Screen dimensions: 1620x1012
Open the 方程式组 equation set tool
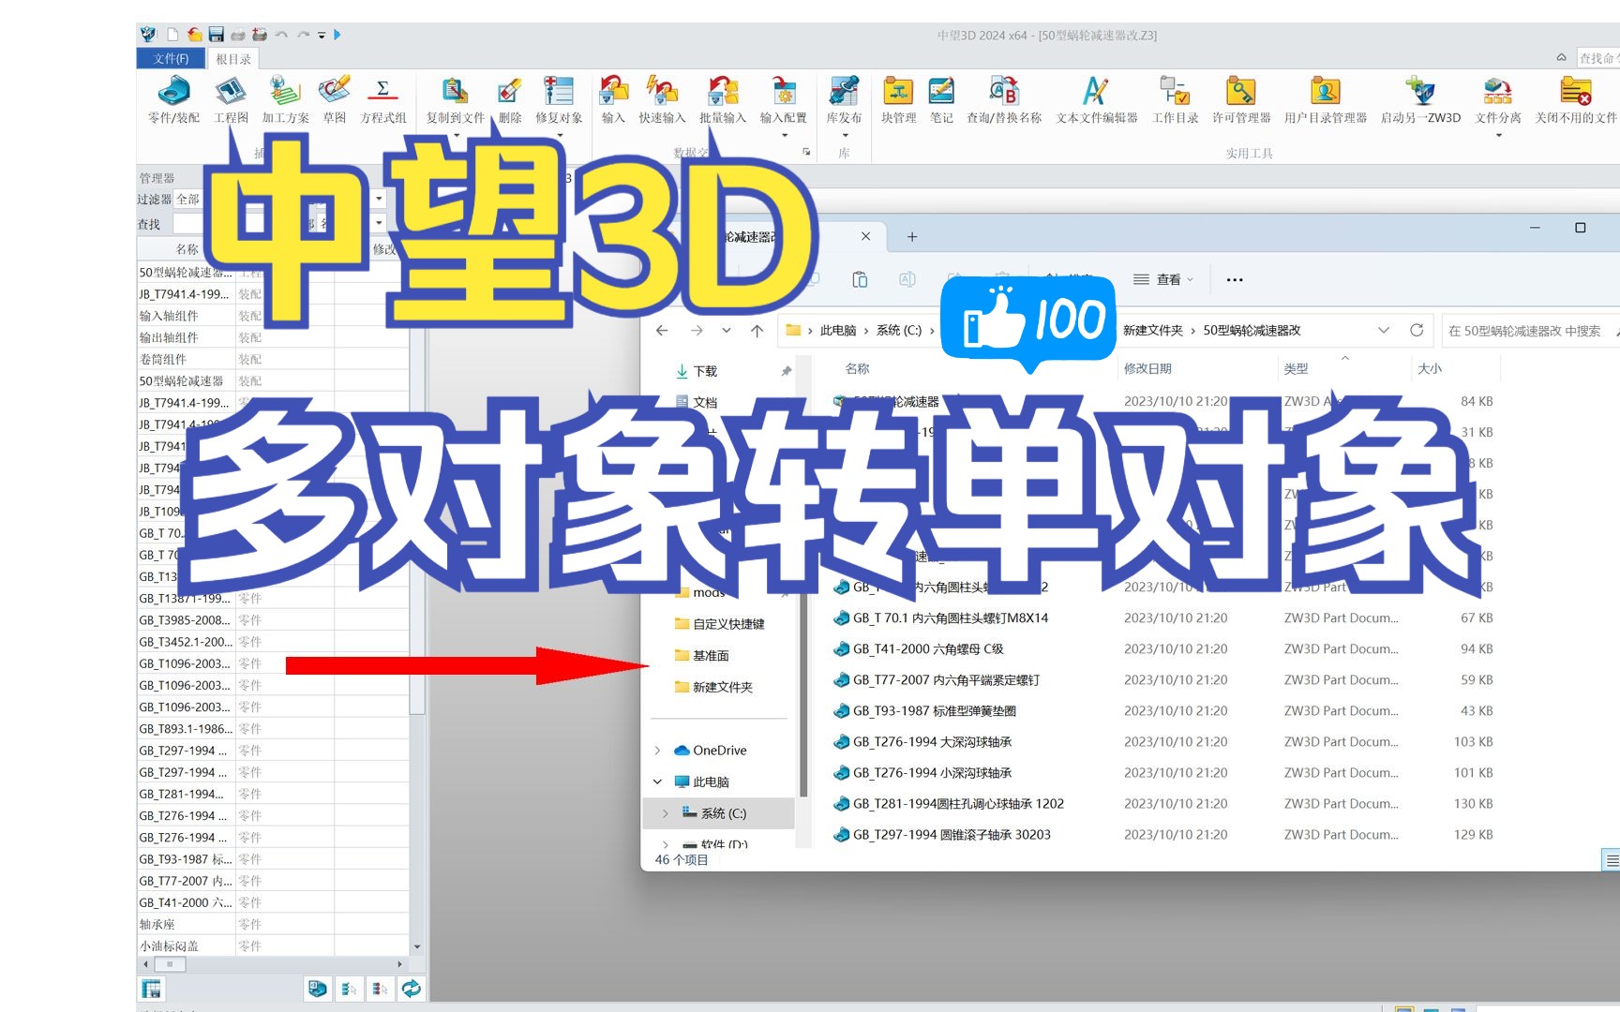click(x=383, y=99)
